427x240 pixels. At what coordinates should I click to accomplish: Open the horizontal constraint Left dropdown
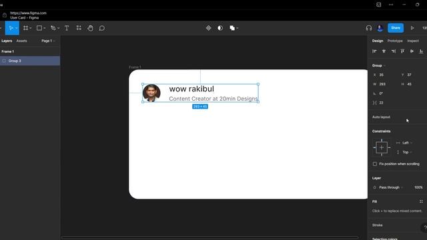coord(407,143)
